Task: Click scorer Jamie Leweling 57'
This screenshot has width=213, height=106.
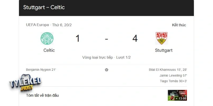Action: 173,76
